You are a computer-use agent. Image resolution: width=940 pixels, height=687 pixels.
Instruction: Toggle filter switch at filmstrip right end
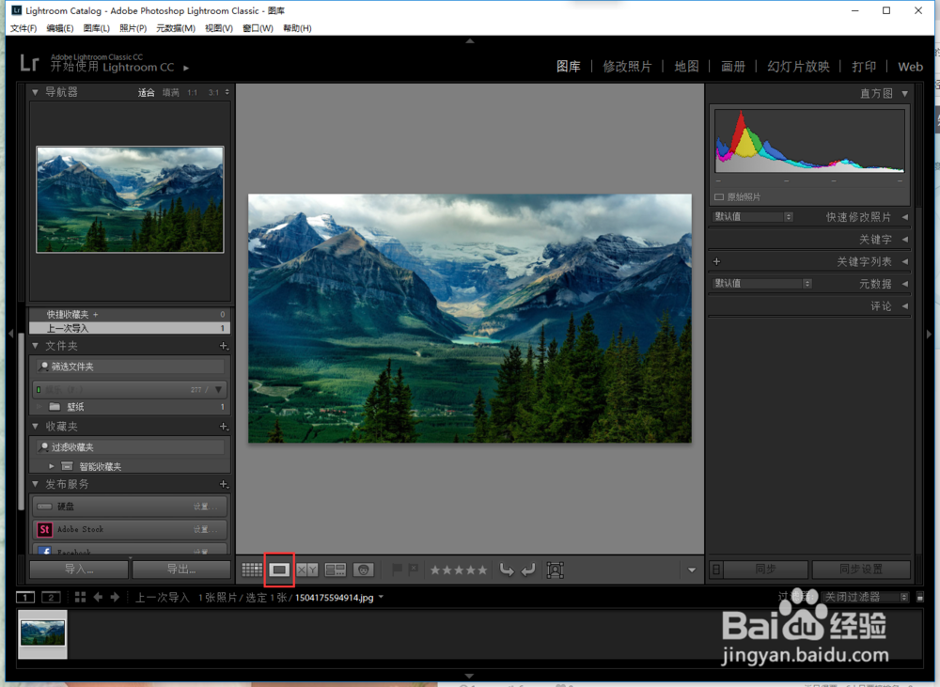point(920,597)
